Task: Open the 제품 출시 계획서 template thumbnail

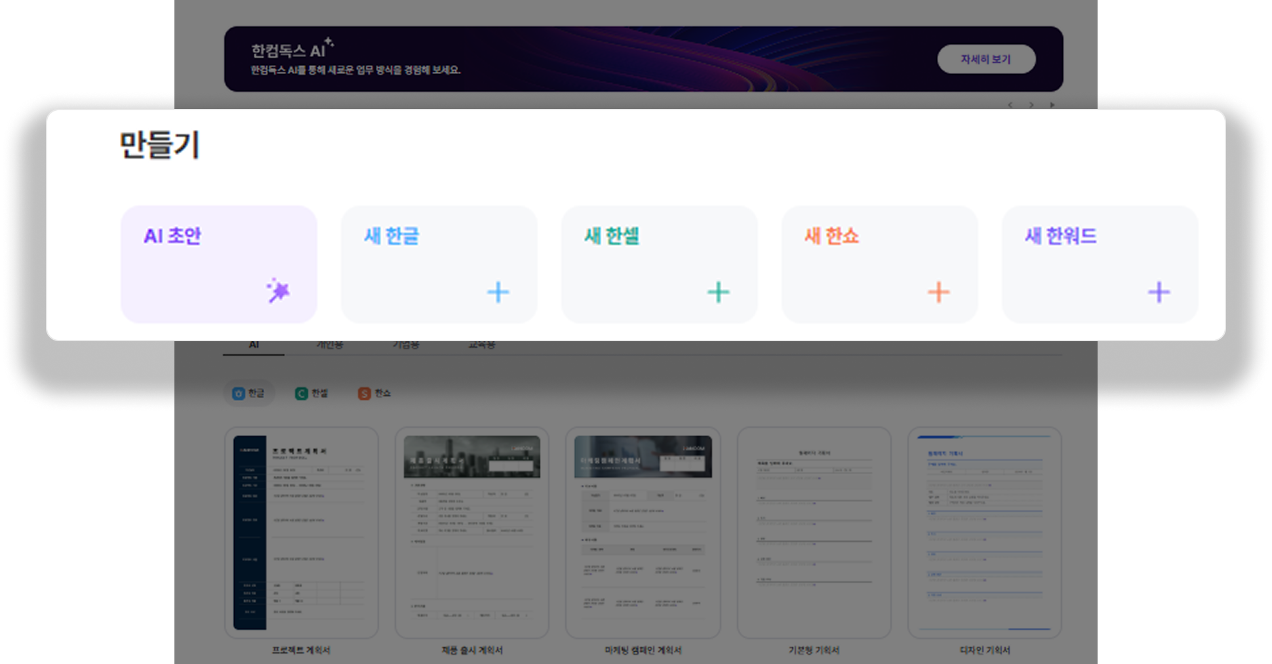Action: [472, 533]
